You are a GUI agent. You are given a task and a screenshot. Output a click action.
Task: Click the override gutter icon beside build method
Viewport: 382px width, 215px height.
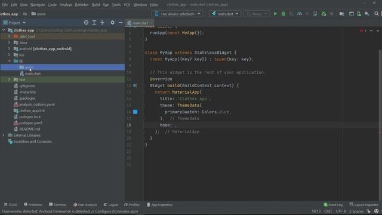click(135, 85)
